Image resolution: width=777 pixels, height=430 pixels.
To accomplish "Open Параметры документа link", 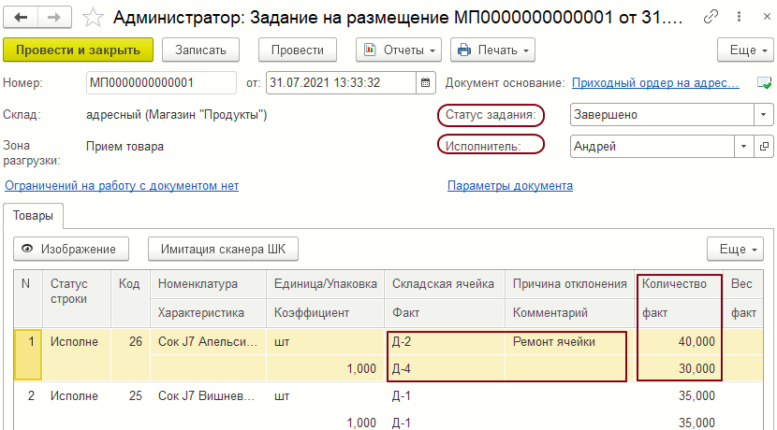I will pyautogui.click(x=510, y=186).
